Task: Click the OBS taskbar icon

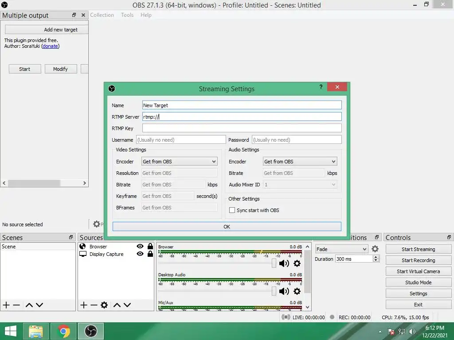Action: coord(91,331)
